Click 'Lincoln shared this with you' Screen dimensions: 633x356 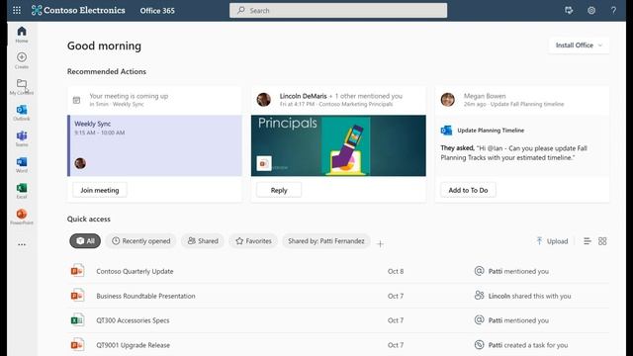530,296
